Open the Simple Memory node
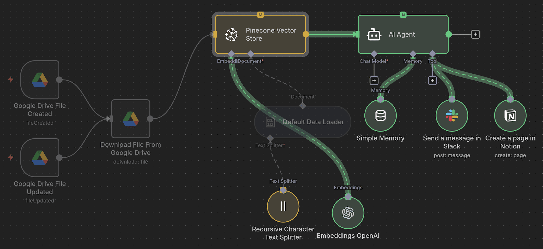 (x=380, y=115)
